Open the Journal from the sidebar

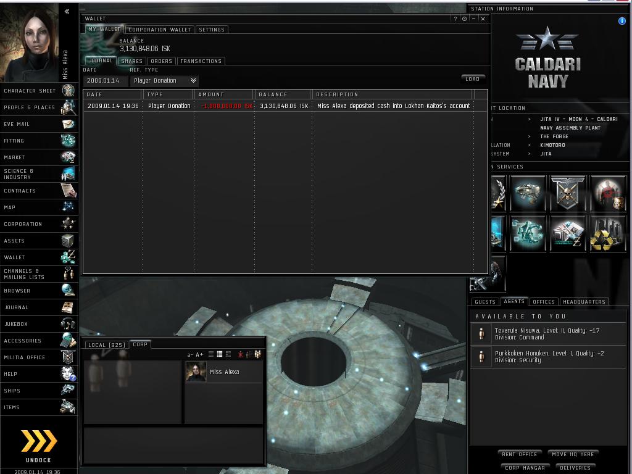tap(39, 307)
